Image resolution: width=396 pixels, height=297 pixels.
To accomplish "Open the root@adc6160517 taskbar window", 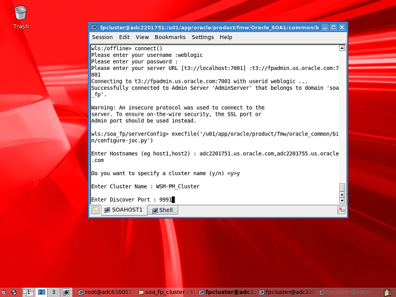I will click(x=106, y=292).
